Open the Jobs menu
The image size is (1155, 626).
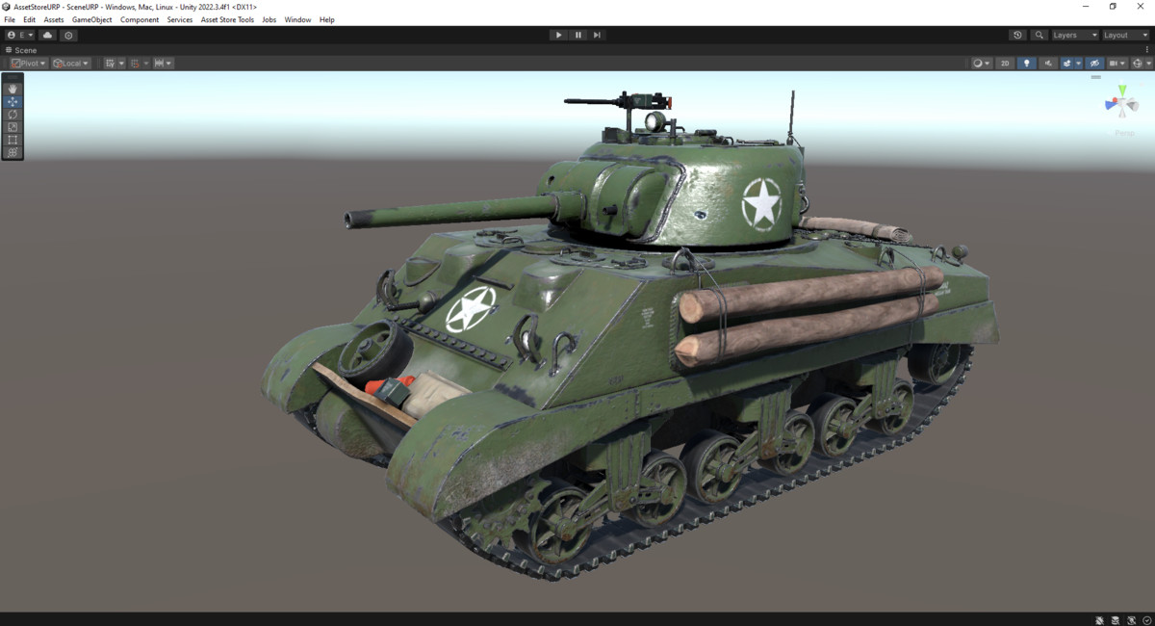pyautogui.click(x=269, y=19)
